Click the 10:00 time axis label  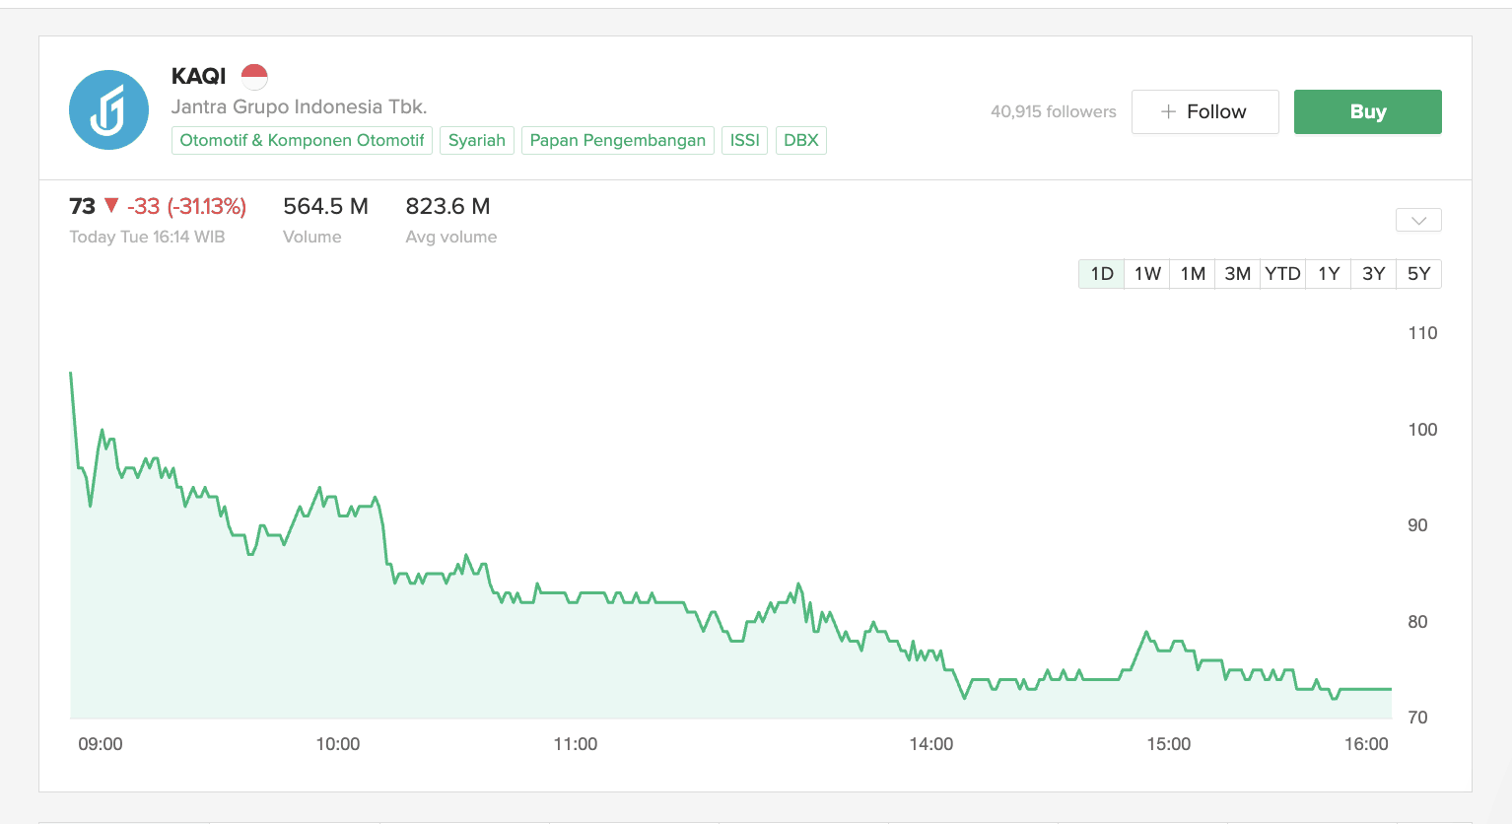click(338, 744)
